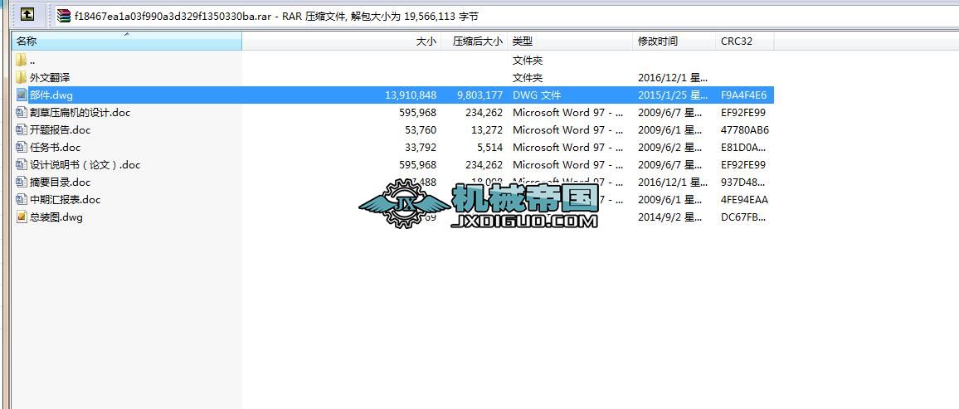Screen dimensions: 959x409
Task: Click packed size 5,514
Action: click(489, 148)
